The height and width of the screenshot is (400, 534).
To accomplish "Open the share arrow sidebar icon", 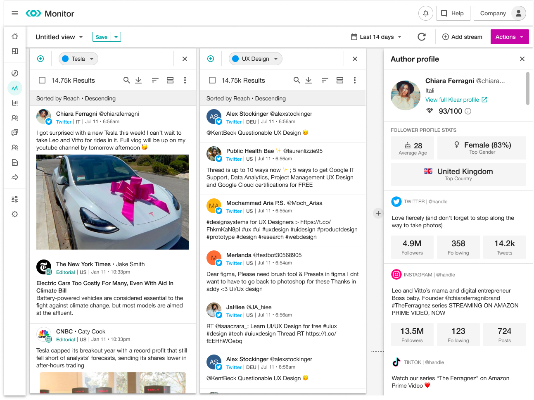I will pyautogui.click(x=15, y=177).
